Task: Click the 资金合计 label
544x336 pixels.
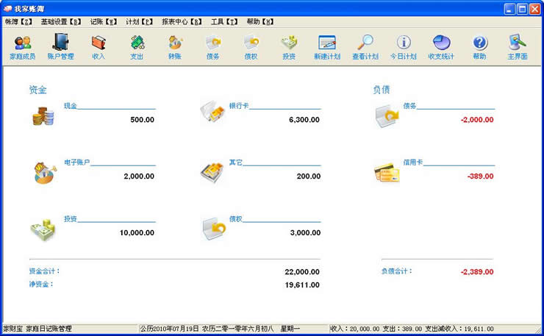Action: coord(44,271)
